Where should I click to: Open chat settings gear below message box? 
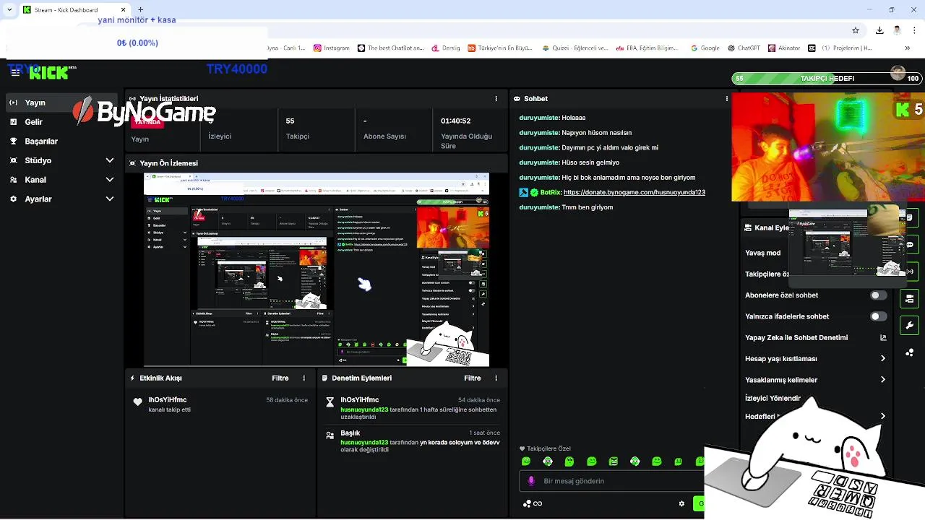click(x=681, y=504)
